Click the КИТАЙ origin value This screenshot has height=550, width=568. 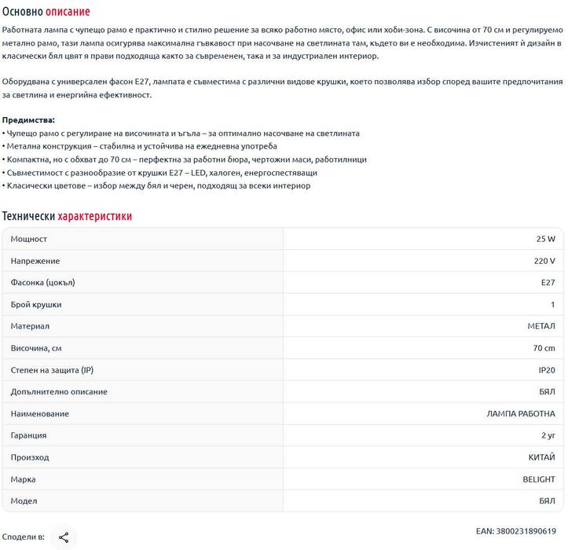tap(541, 457)
